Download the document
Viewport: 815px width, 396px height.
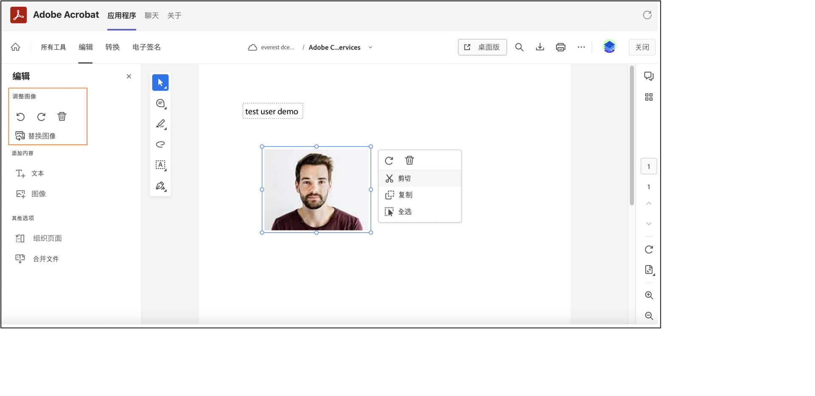pyautogui.click(x=540, y=47)
